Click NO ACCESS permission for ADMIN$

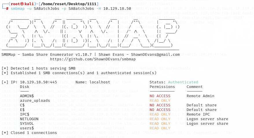160,96
